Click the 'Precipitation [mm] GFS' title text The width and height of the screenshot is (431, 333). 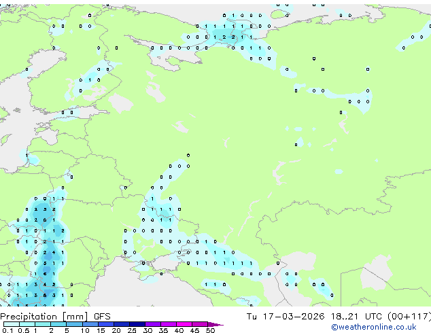pos(55,317)
